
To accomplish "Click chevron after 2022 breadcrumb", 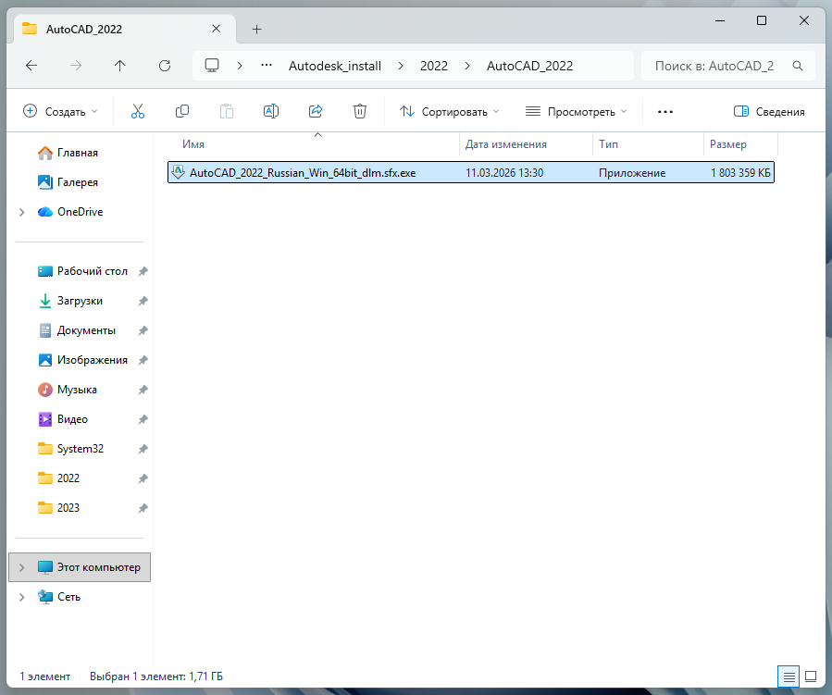I will (467, 66).
